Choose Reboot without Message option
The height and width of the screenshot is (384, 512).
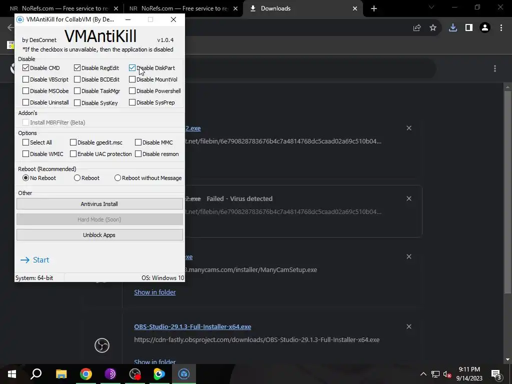click(117, 178)
